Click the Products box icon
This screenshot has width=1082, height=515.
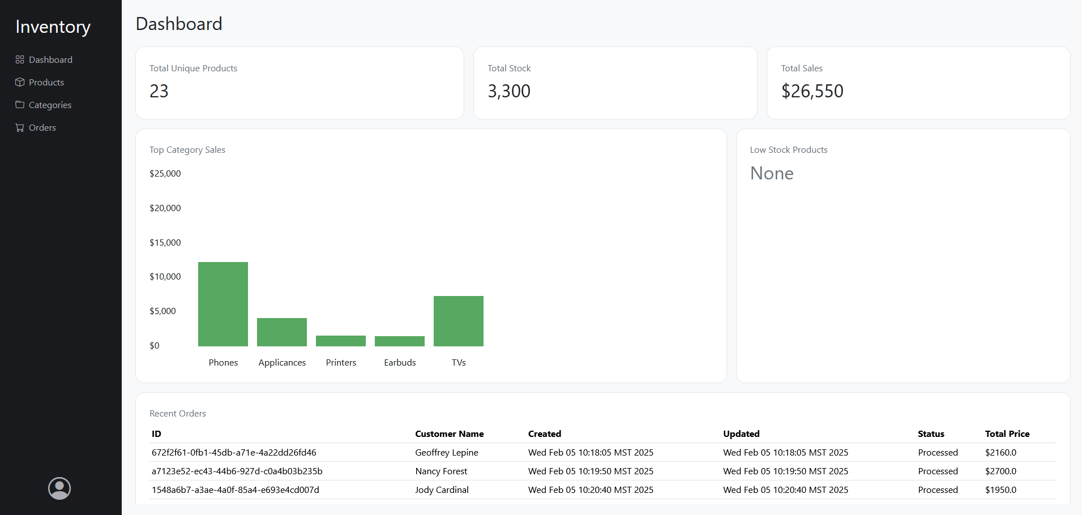coord(20,82)
